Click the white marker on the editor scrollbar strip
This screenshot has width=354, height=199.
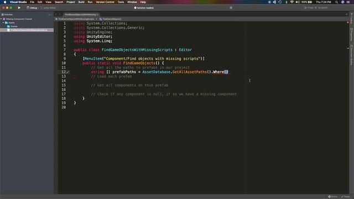(x=348, y=48)
